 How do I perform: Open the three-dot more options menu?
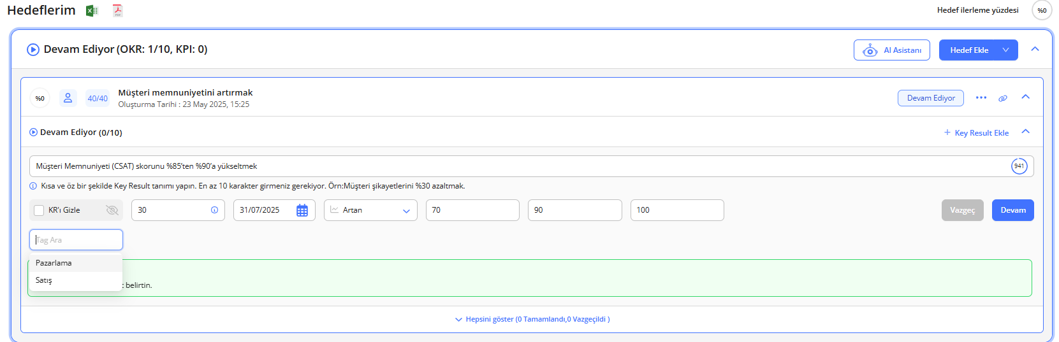coord(981,97)
